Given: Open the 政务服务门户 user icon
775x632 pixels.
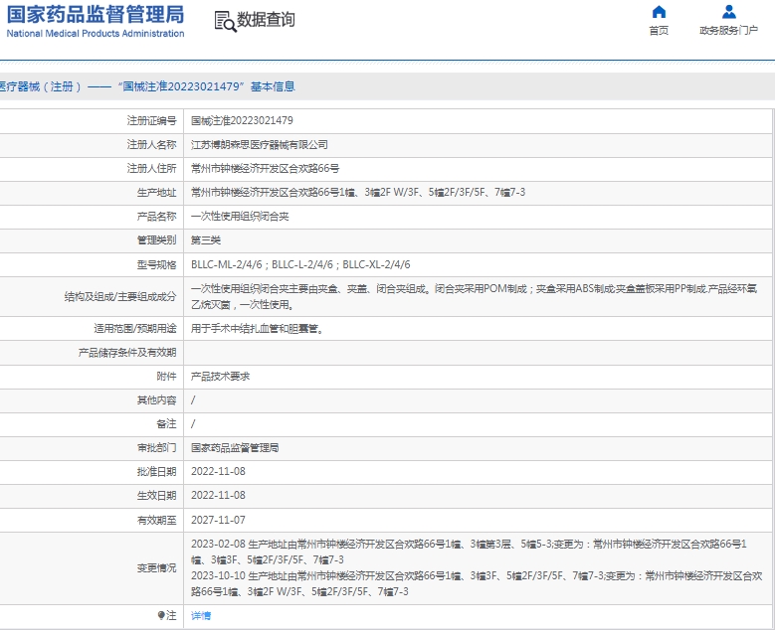Looking at the screenshot, I should click(x=728, y=12).
